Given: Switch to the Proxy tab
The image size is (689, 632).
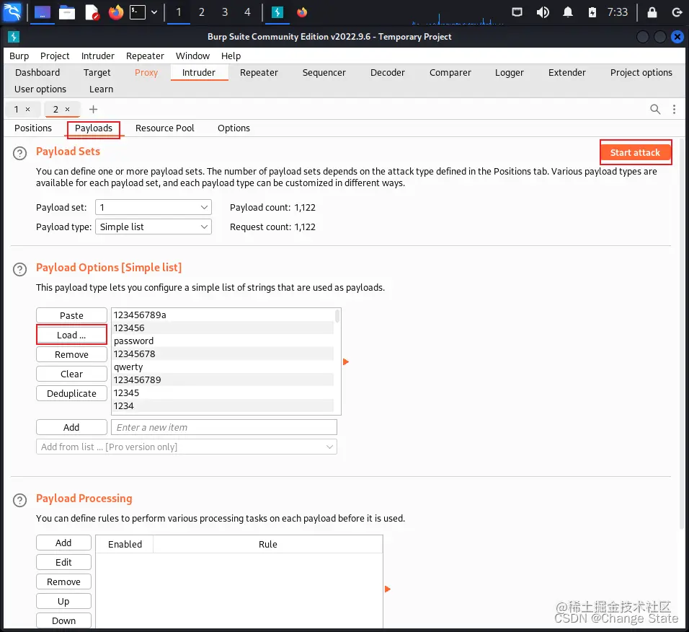Looking at the screenshot, I should [146, 73].
